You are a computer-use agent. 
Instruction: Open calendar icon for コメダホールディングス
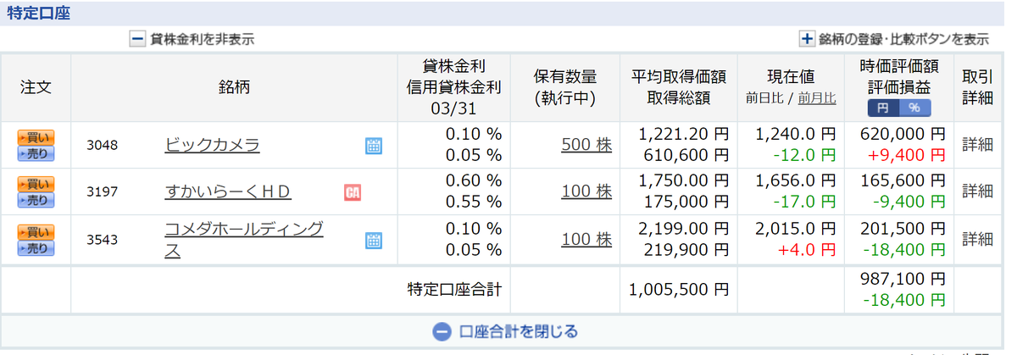click(x=374, y=240)
